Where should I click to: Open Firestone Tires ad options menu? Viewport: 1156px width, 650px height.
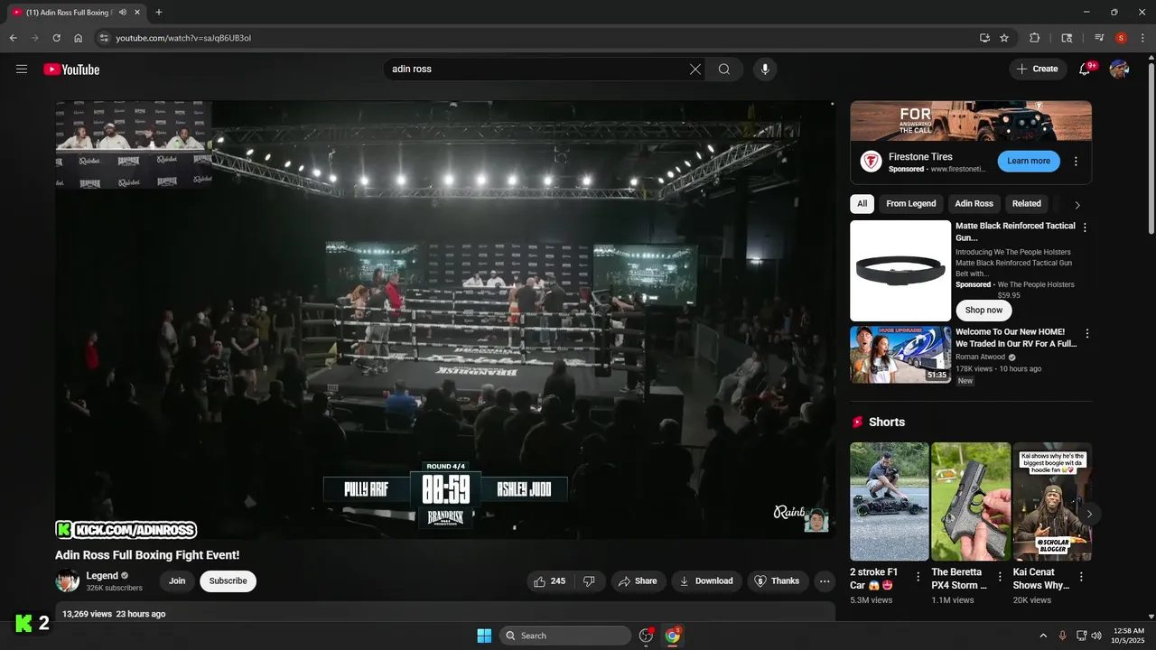tap(1076, 162)
